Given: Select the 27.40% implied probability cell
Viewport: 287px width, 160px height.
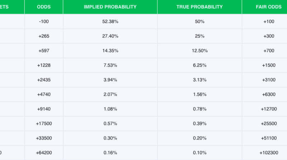Looking at the screenshot, I should point(110,36).
